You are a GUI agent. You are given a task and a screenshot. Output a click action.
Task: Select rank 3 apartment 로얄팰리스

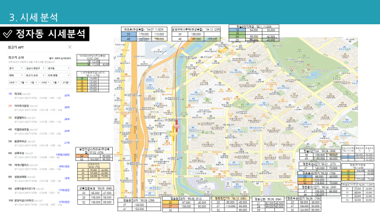coord(39,120)
